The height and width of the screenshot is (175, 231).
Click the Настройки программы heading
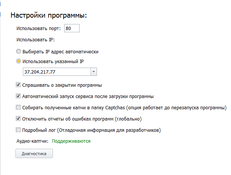49,15
